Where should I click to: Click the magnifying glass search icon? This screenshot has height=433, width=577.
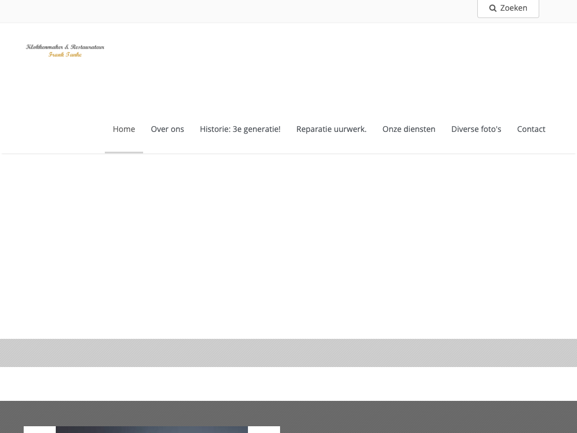click(492, 8)
